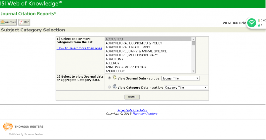
Task: Click the orange network speed arrows icon
Action: tap(259, 20)
